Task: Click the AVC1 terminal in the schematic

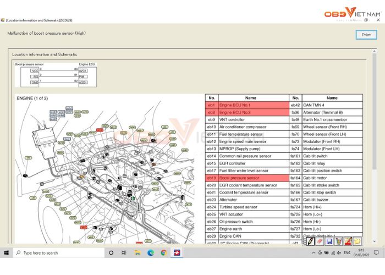Action: tap(83, 71)
